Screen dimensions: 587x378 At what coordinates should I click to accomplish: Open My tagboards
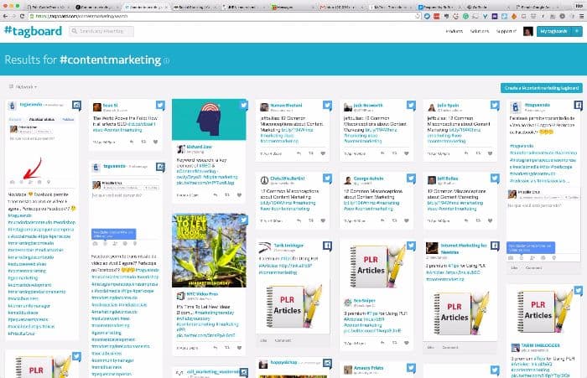[x=553, y=31]
